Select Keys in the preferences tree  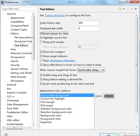(x=13, y=49)
